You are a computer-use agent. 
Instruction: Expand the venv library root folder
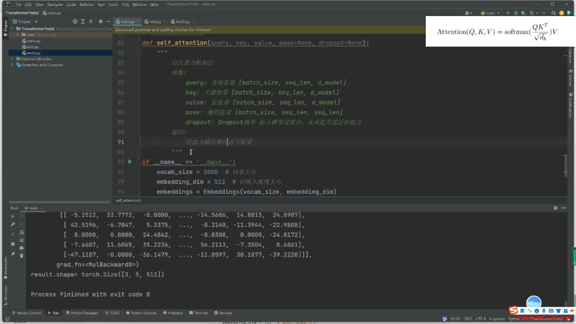[x=17, y=35]
